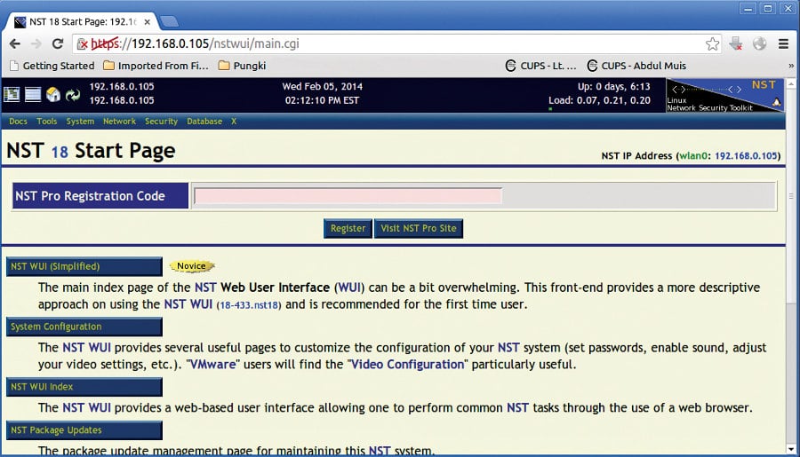Select the NST 18 Start Page tab
The image size is (800, 457).
click(82, 22)
